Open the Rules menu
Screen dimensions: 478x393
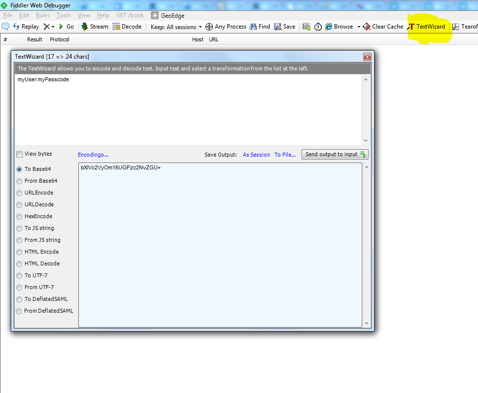pyautogui.click(x=43, y=15)
